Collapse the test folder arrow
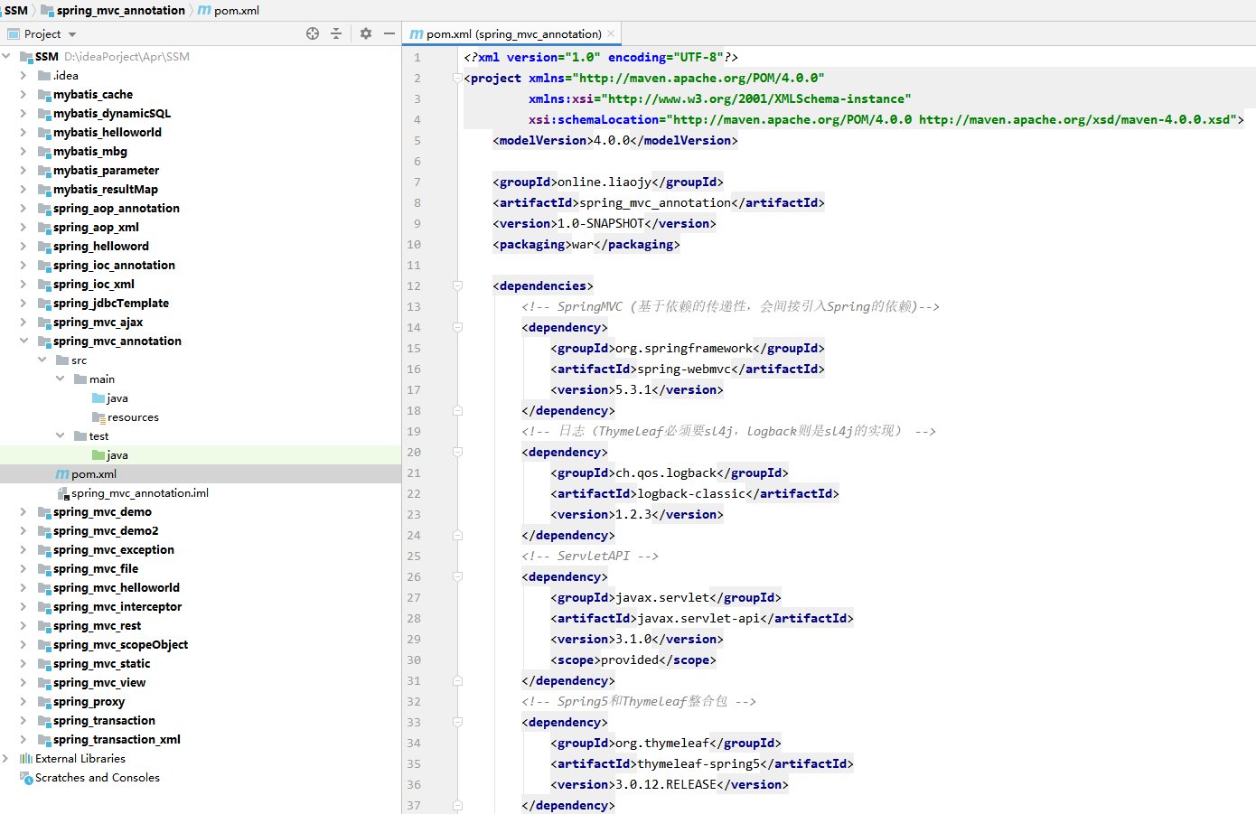1256x814 pixels. pos(60,435)
